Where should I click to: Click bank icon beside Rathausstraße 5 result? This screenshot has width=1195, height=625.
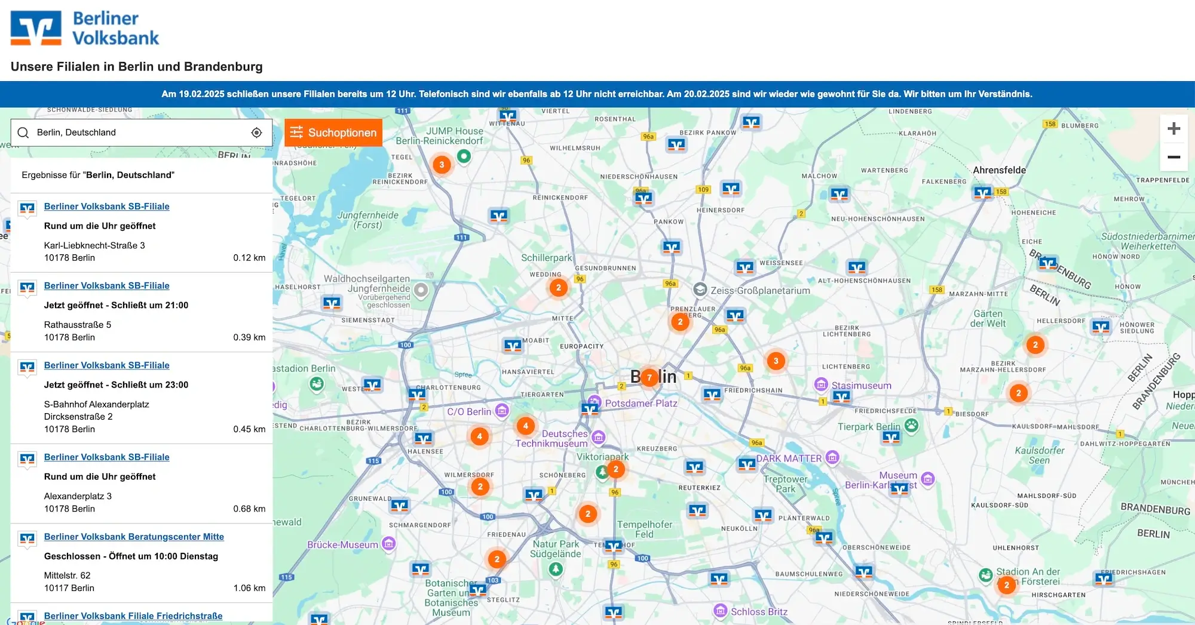pyautogui.click(x=27, y=288)
